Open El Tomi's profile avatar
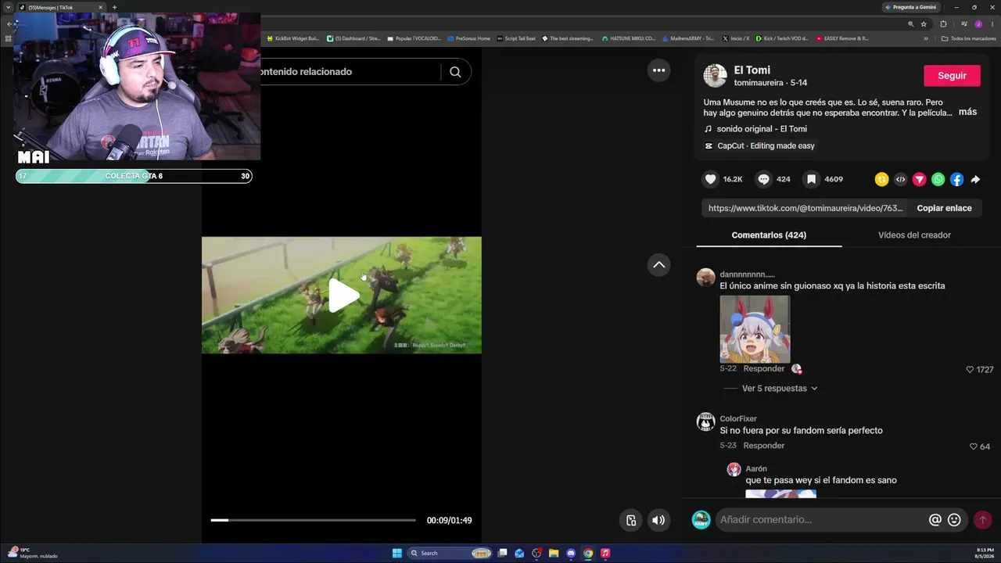 point(715,75)
